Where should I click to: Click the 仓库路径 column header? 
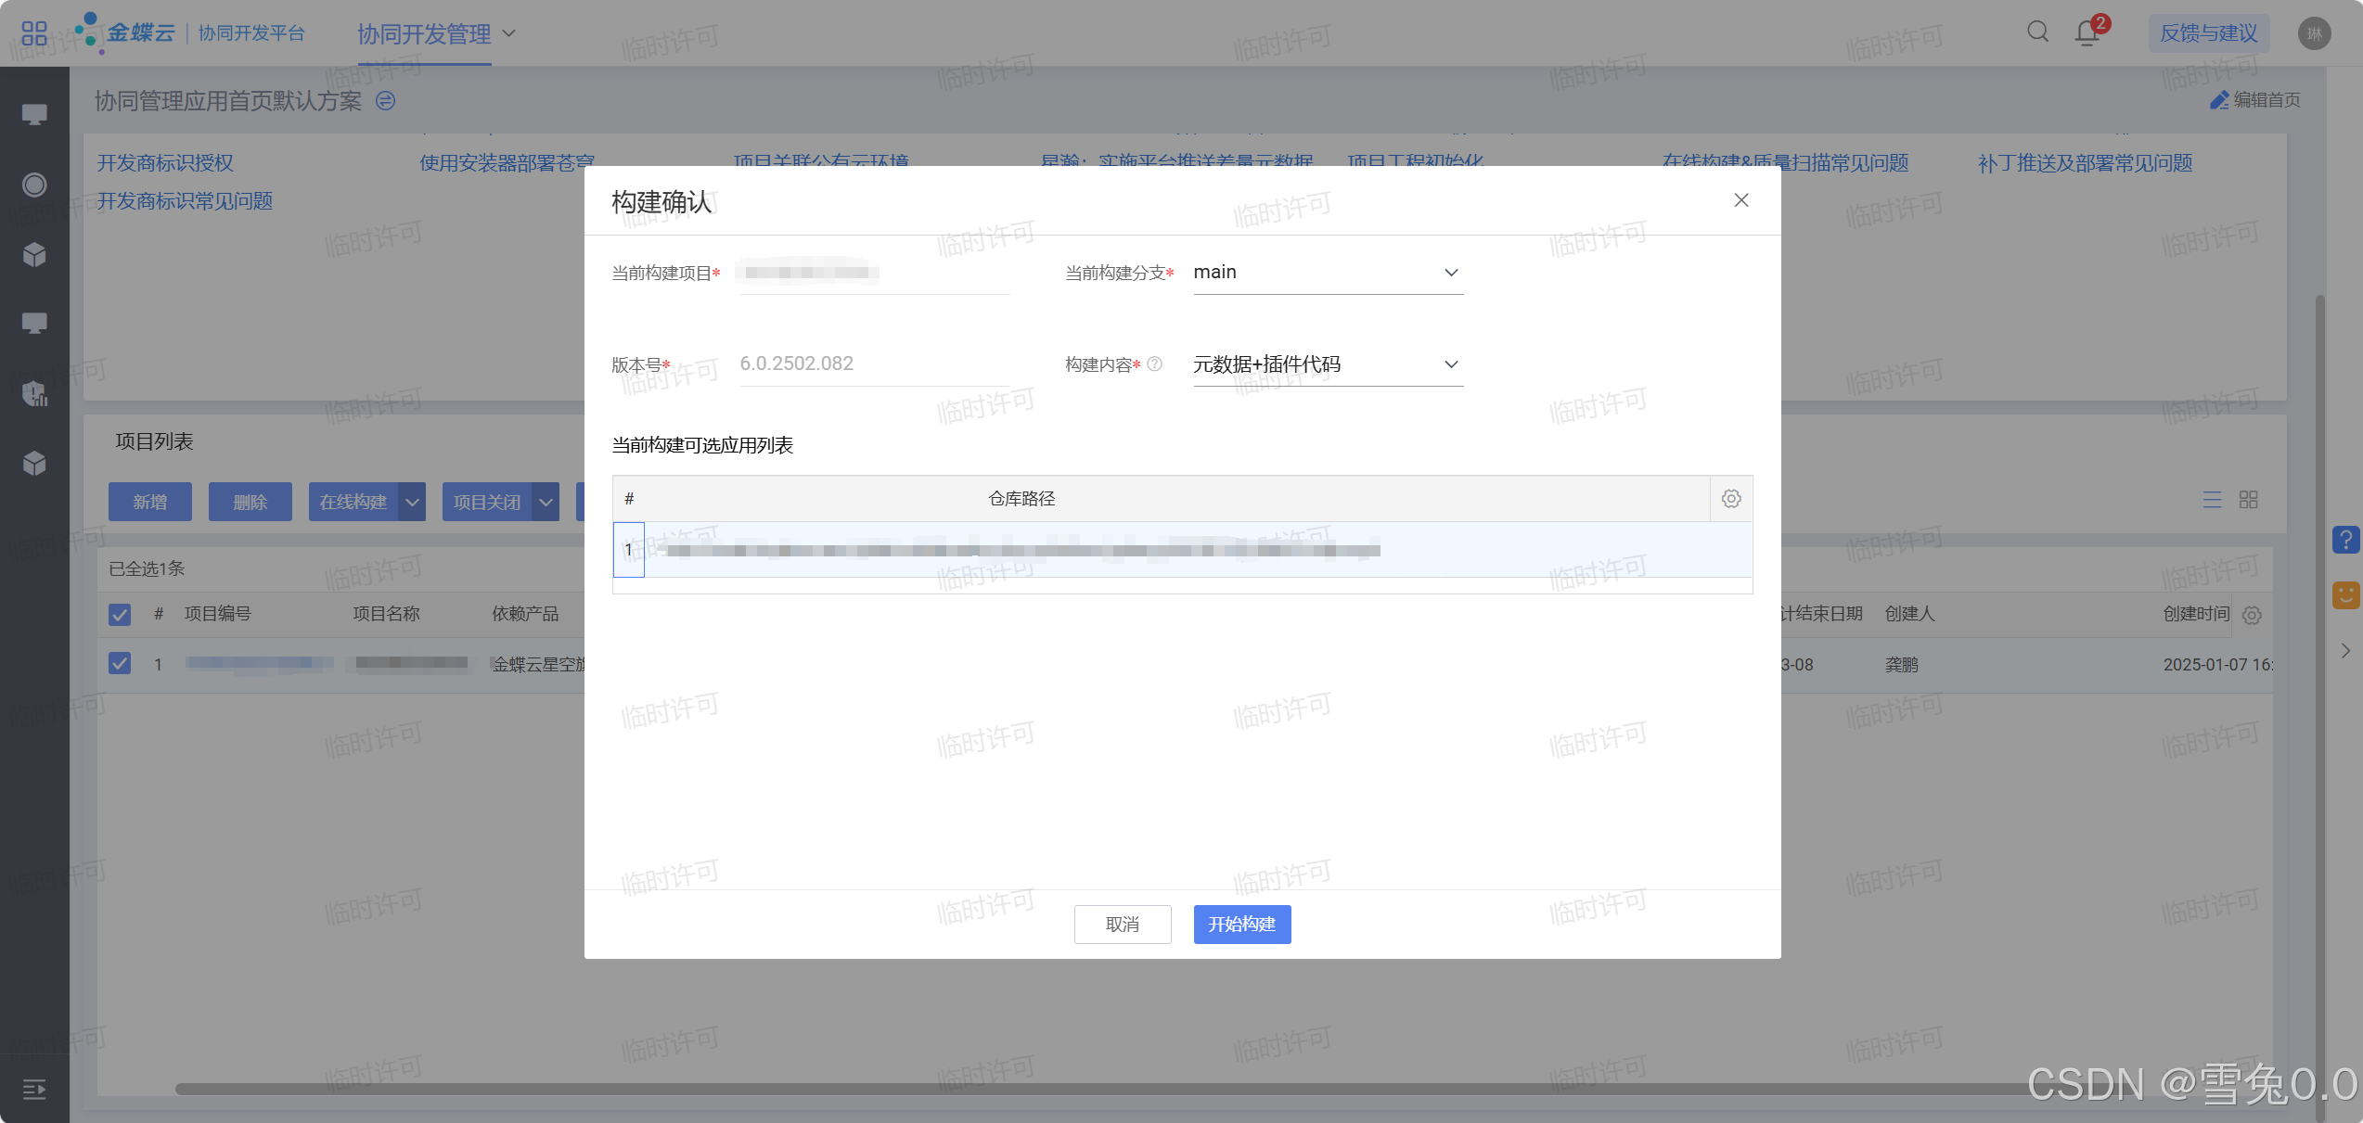(x=1021, y=499)
